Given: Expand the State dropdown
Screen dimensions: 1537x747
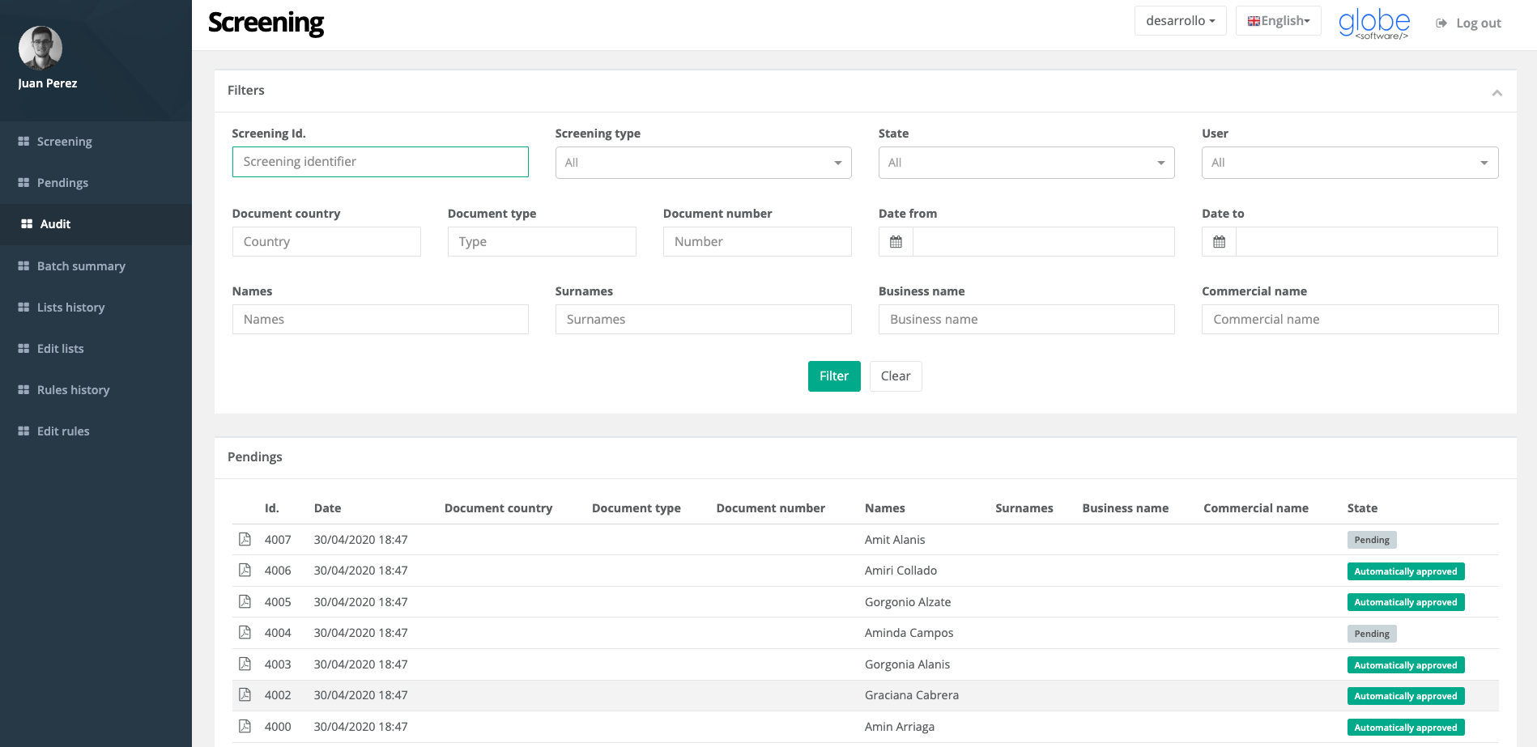Looking at the screenshot, I should pyautogui.click(x=1026, y=163).
